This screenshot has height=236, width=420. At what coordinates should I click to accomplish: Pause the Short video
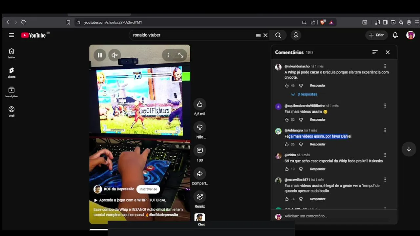point(100,55)
